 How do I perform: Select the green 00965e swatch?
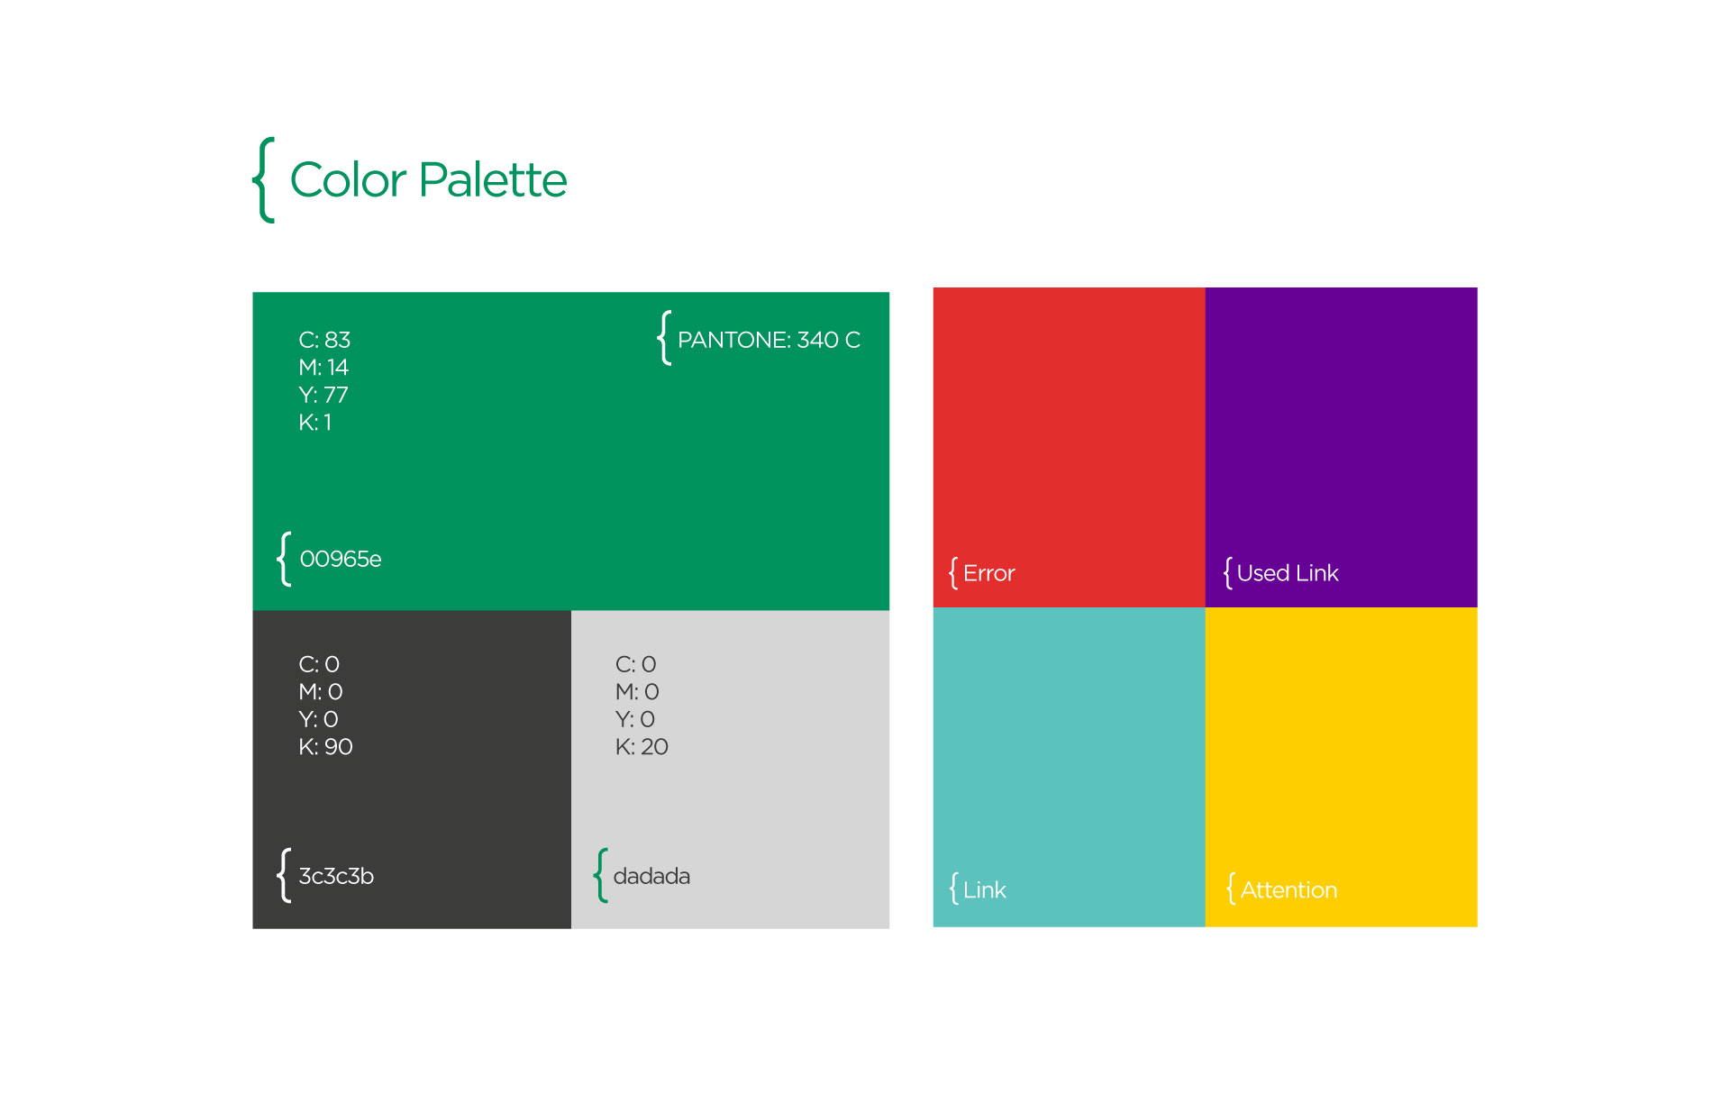pyautogui.click(x=570, y=451)
